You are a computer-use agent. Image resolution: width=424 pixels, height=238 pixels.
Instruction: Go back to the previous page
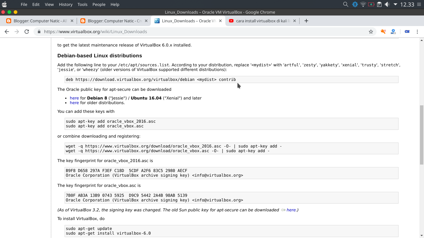[x=7, y=32]
